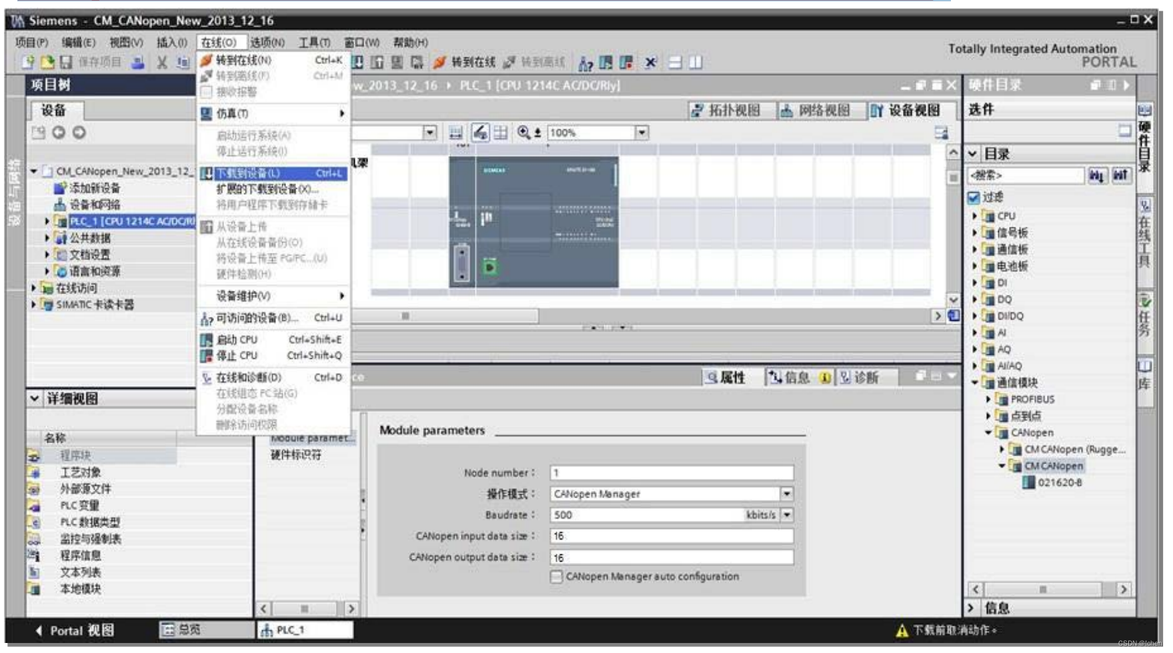Collapse the 通信模块 folder in catalog
1173x653 pixels.
[x=974, y=383]
